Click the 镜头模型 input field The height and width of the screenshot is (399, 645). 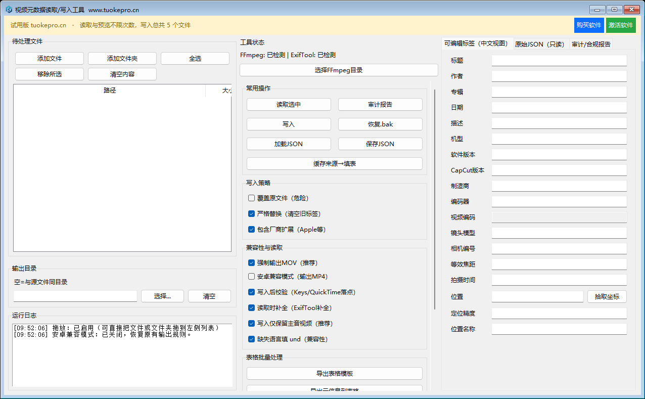pyautogui.click(x=559, y=233)
